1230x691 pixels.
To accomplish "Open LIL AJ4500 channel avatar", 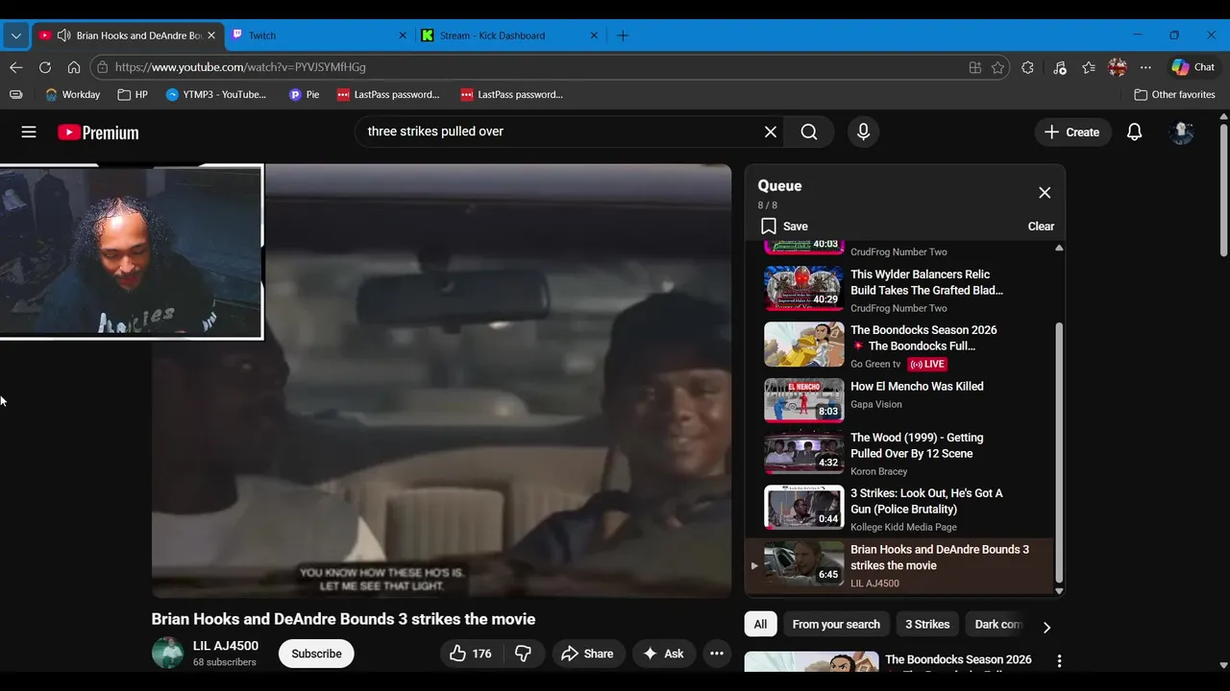I will pyautogui.click(x=168, y=653).
